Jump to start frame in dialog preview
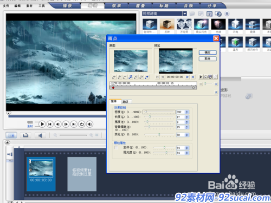 click(157, 77)
